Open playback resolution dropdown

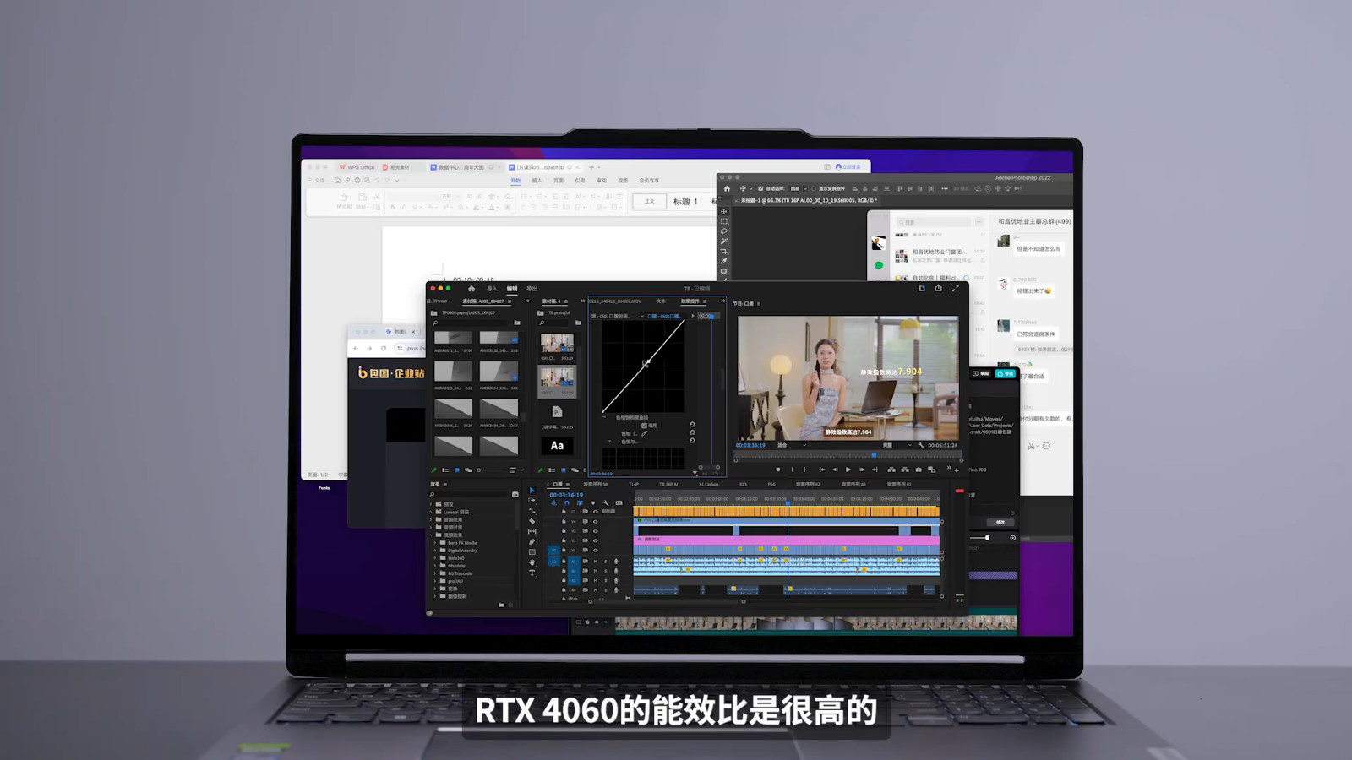(x=897, y=445)
